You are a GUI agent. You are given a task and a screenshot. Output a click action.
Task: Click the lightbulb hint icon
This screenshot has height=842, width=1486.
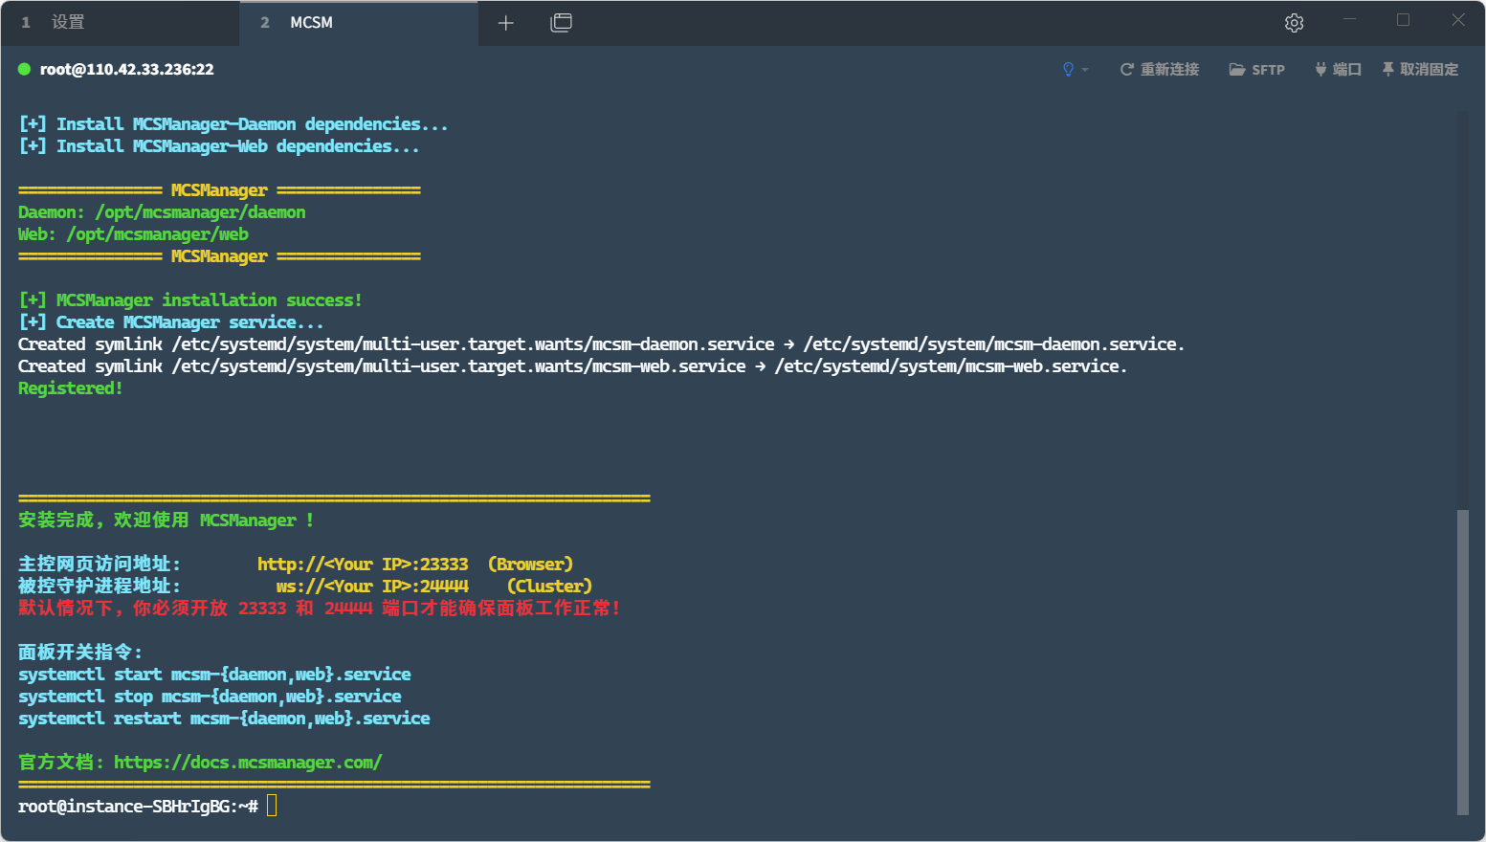coord(1068,69)
